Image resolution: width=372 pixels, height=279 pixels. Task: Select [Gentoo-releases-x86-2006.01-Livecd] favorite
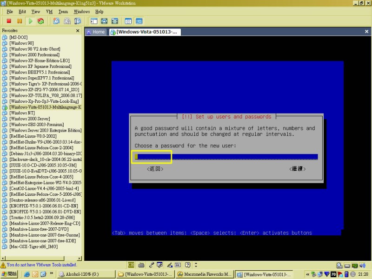point(42,200)
